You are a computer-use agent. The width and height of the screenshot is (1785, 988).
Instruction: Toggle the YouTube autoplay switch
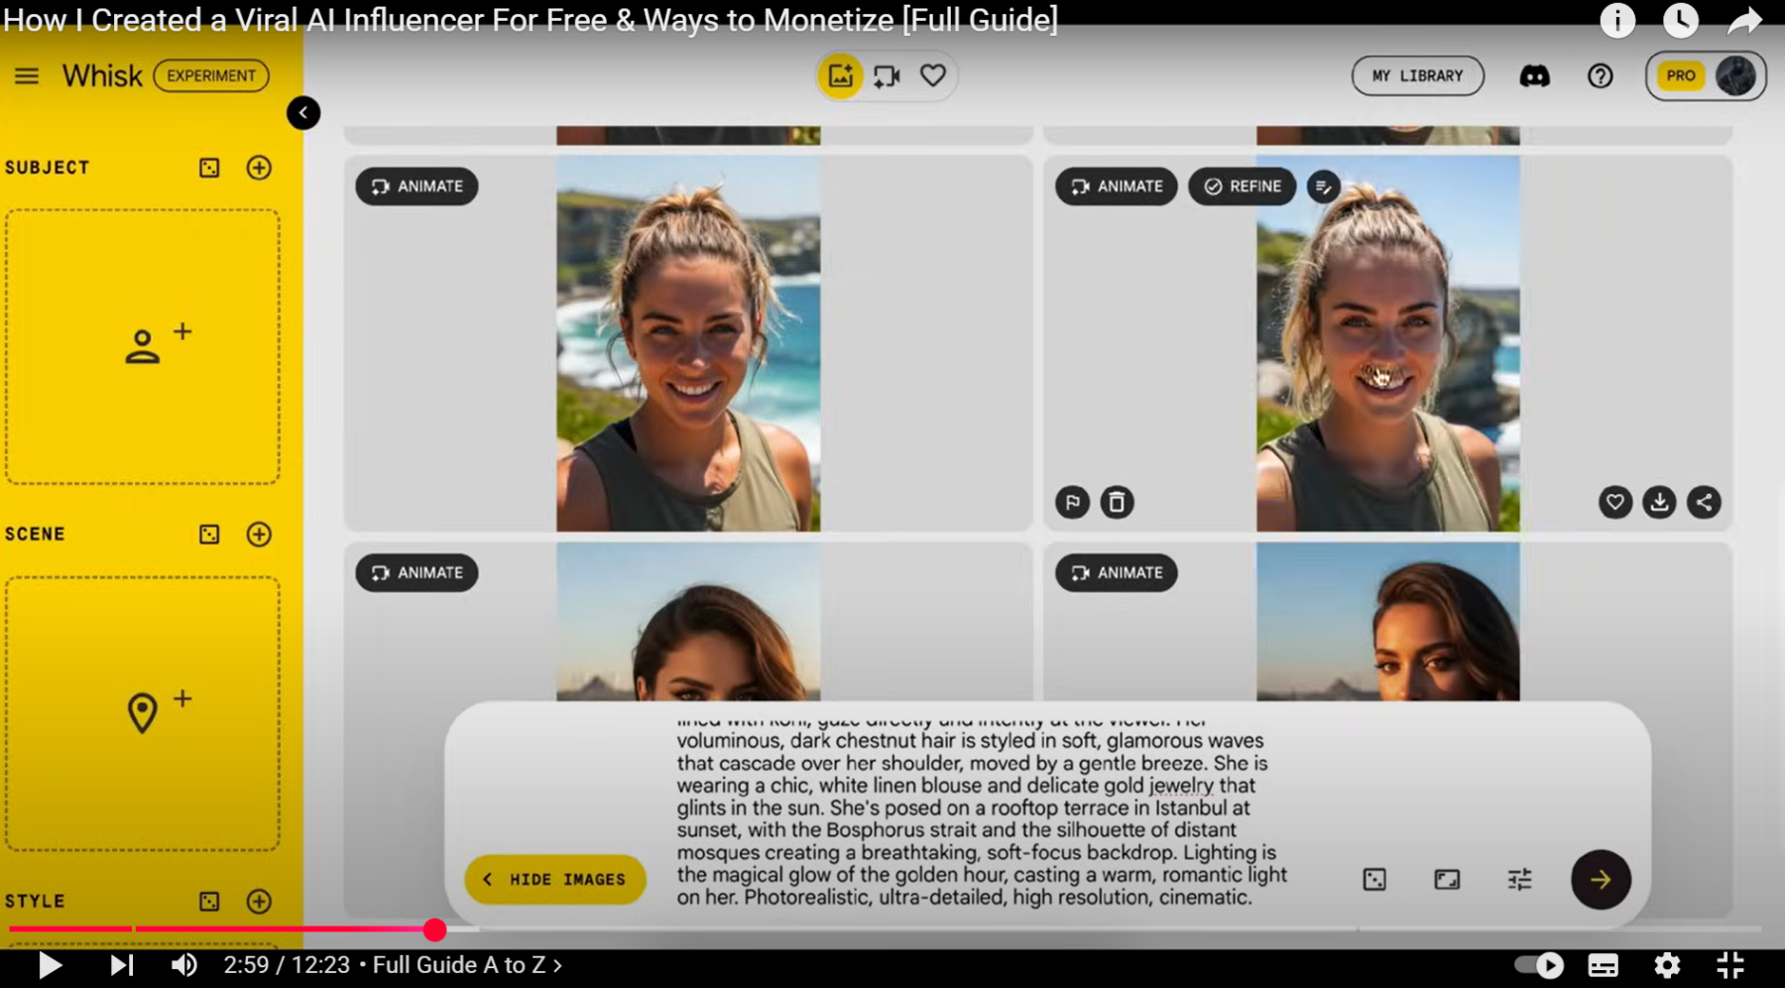tap(1538, 965)
